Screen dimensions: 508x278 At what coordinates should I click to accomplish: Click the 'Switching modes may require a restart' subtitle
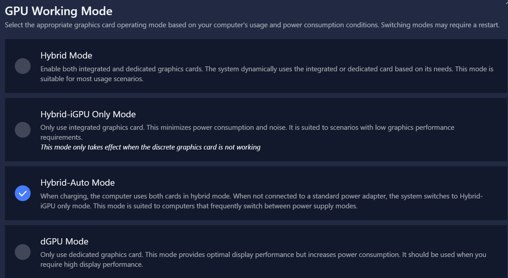point(440,25)
